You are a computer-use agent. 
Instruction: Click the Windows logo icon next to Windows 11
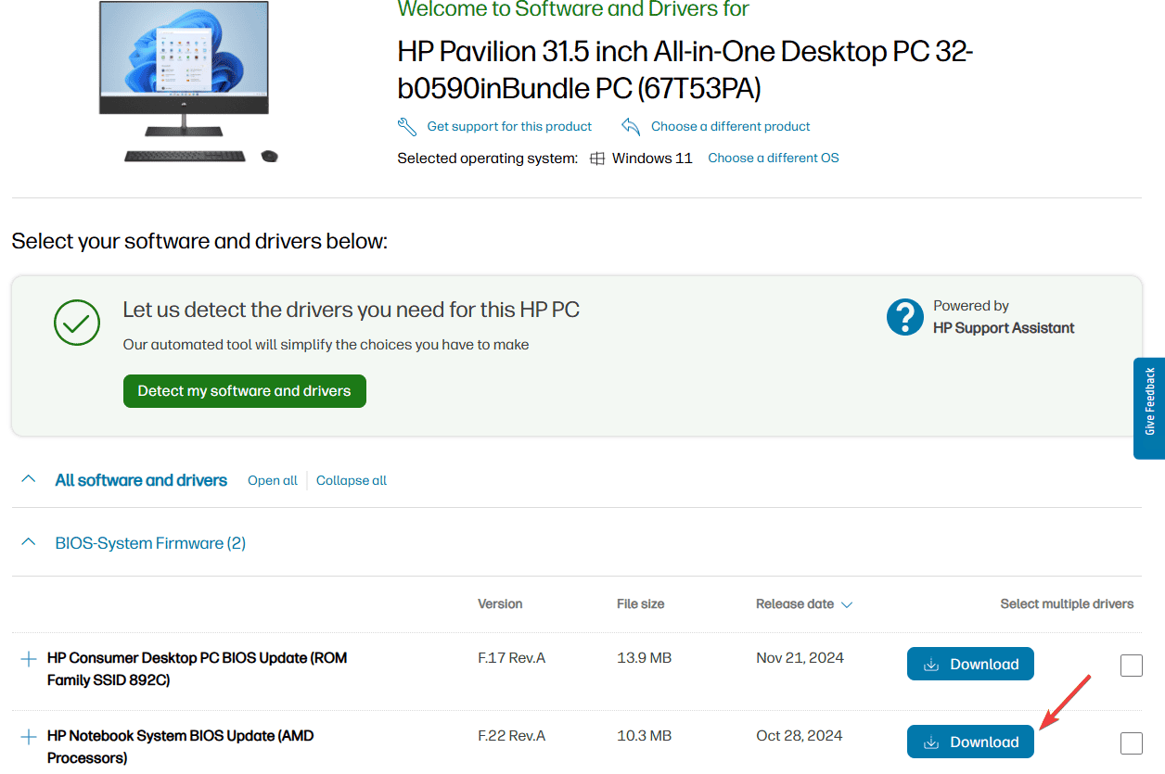click(597, 159)
